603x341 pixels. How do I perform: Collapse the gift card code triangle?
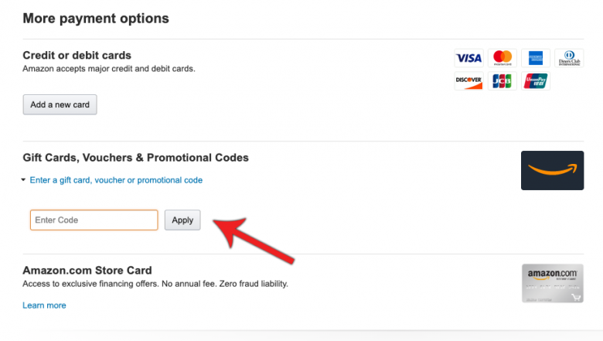tap(23, 180)
